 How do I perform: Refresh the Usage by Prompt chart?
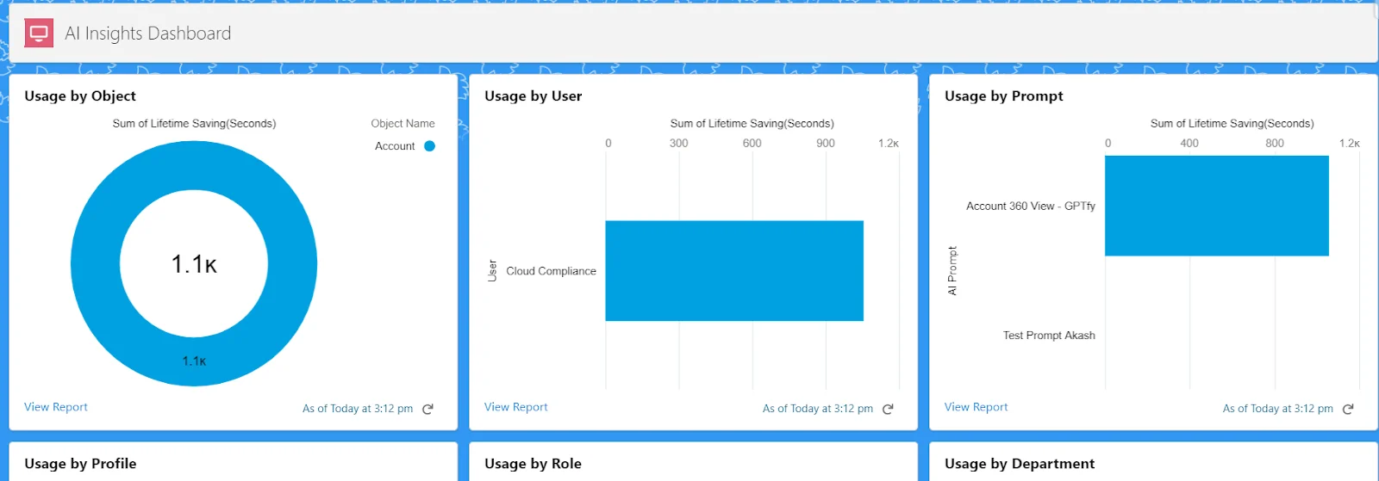click(1348, 409)
